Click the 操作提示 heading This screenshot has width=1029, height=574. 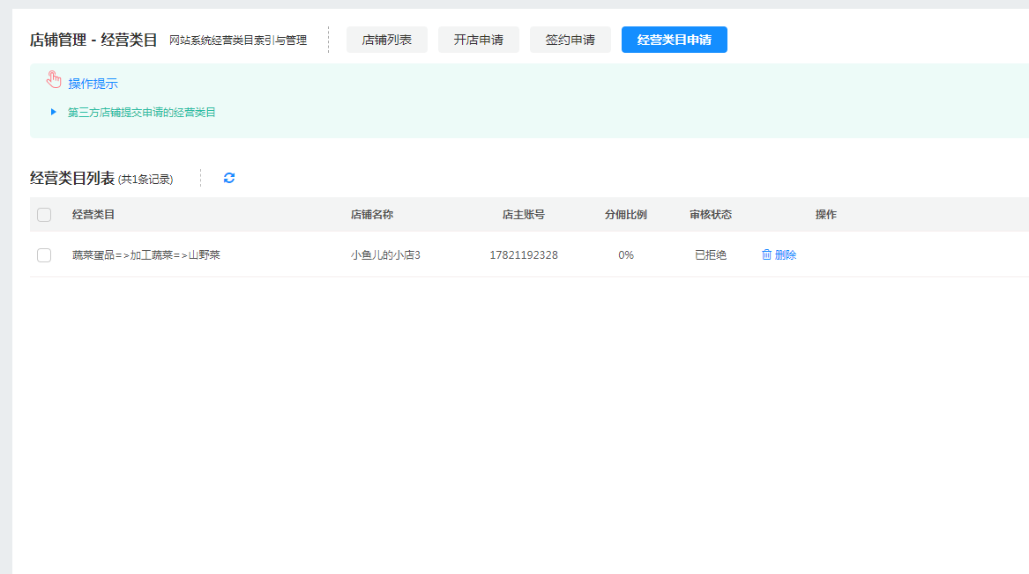tap(93, 84)
